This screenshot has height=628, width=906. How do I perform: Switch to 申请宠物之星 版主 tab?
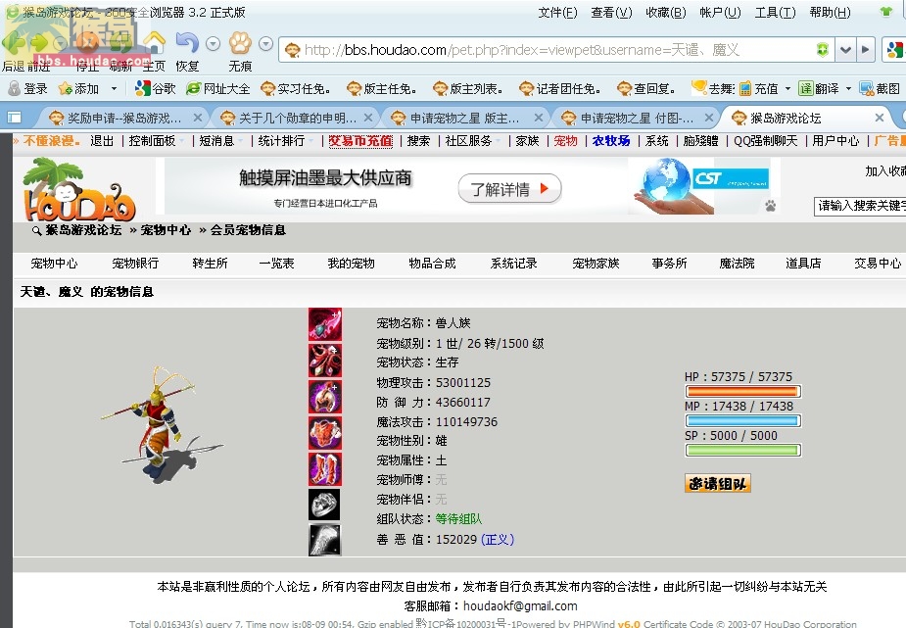465,118
